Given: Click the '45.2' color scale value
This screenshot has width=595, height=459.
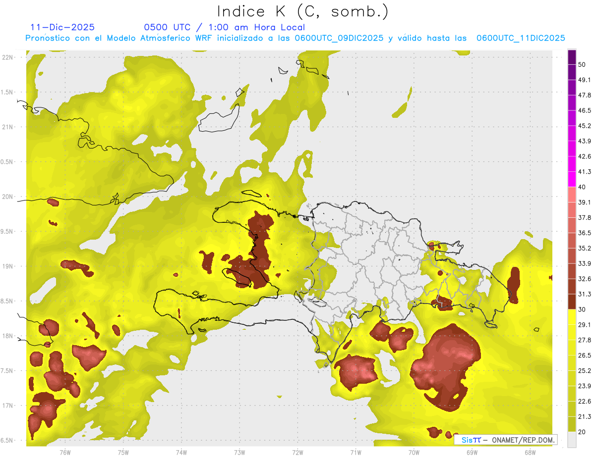Looking at the screenshot, I should coord(585,126).
